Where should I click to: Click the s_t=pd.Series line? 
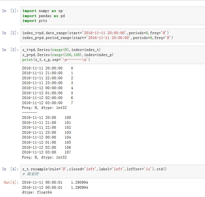coord(61,50)
